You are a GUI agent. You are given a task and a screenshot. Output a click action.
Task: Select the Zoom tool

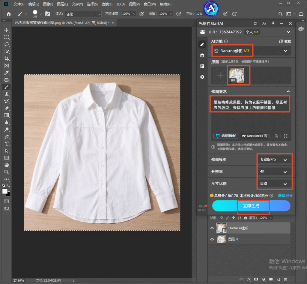coord(7,172)
